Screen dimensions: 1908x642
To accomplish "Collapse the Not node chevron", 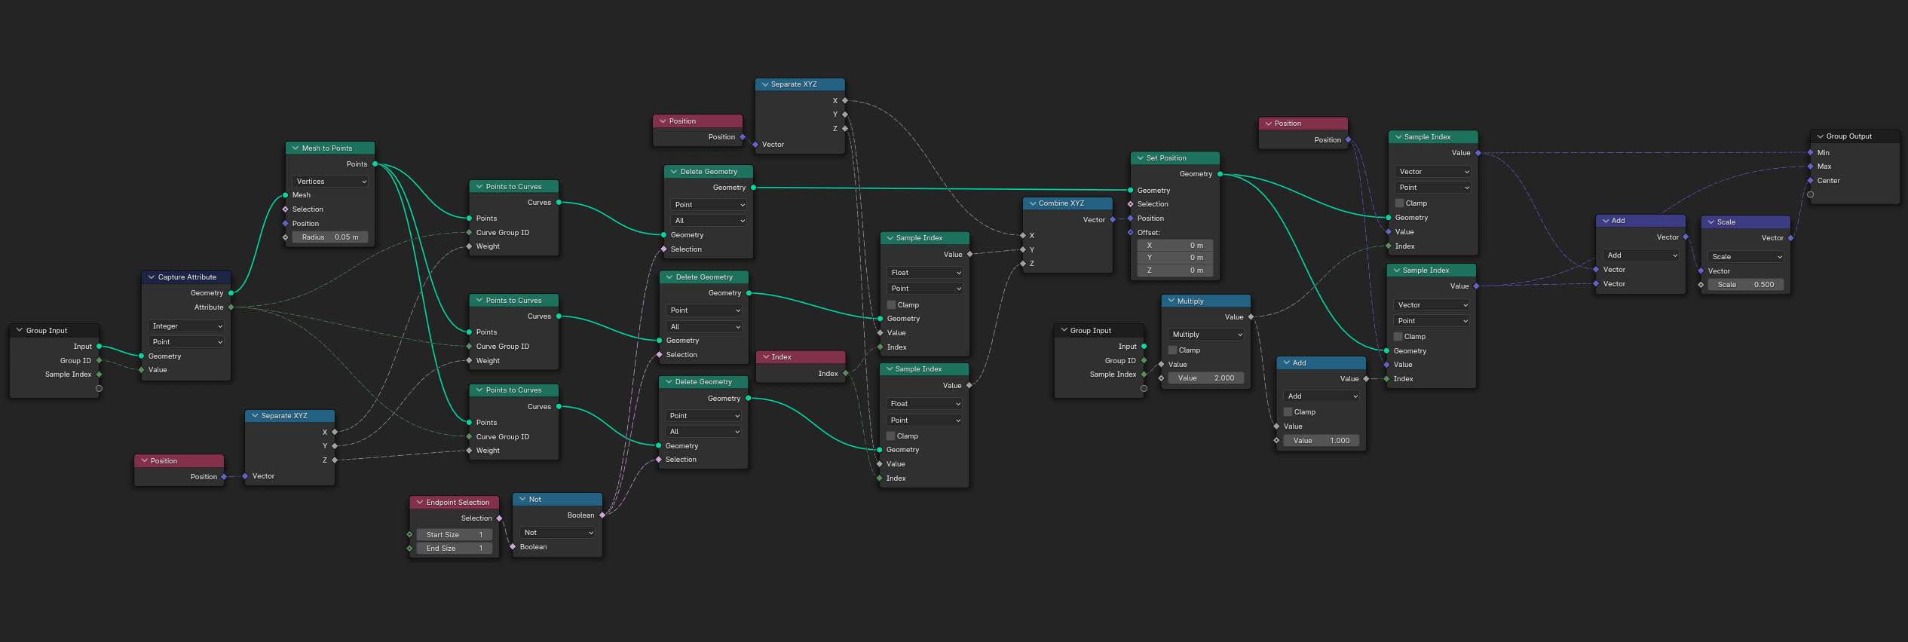I will click(522, 500).
